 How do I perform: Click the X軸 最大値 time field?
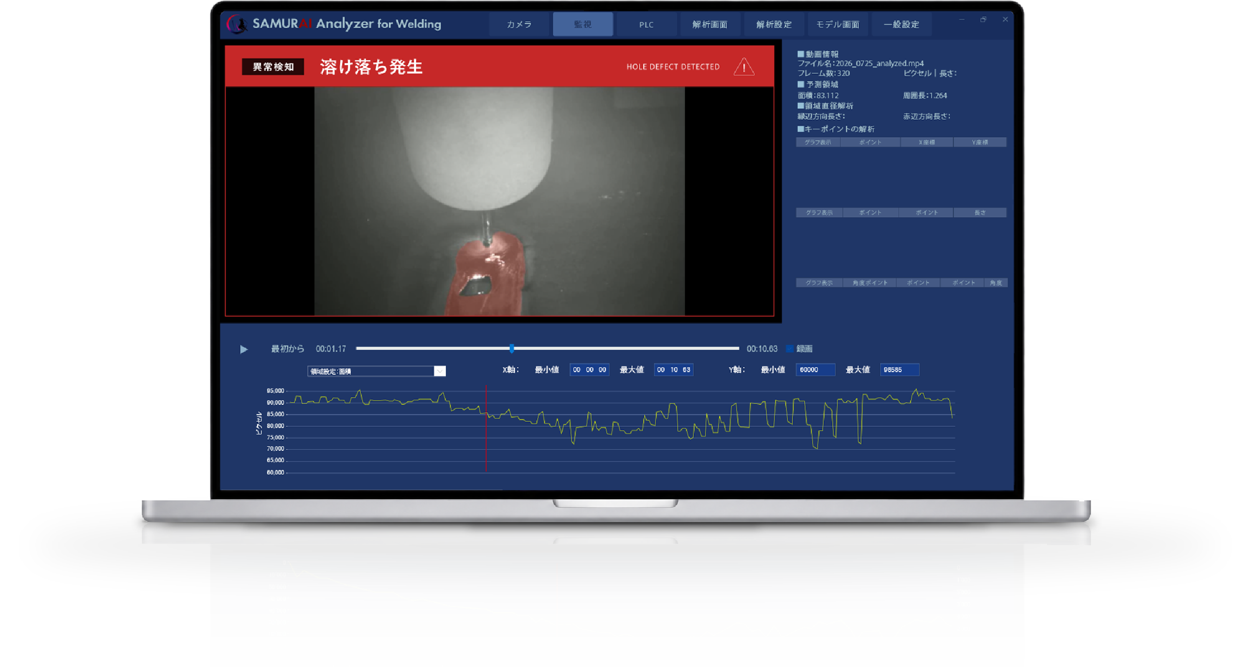(x=673, y=370)
